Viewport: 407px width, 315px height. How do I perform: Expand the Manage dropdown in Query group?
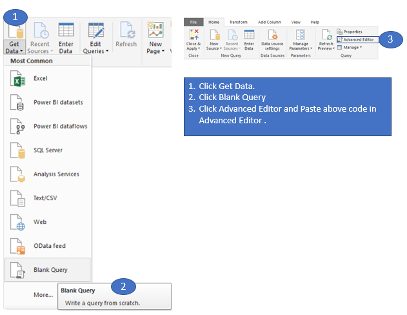pyautogui.click(x=361, y=47)
